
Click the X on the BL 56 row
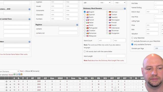tap(10, 84)
